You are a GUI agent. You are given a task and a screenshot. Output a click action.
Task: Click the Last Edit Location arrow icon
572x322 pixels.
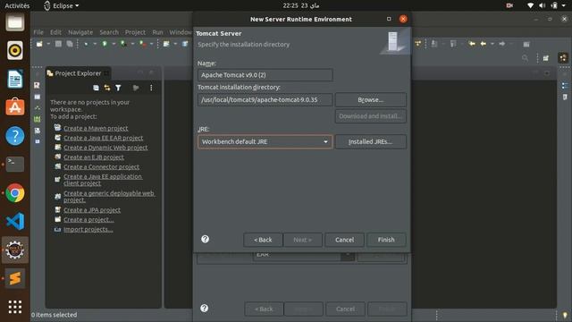click(x=472, y=44)
